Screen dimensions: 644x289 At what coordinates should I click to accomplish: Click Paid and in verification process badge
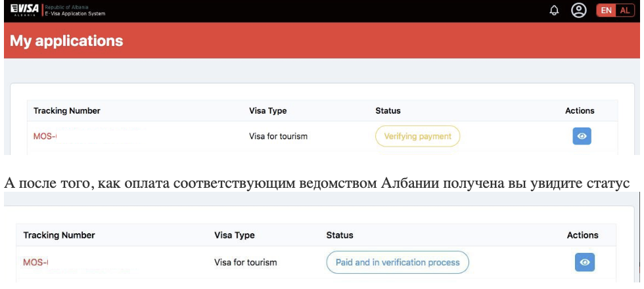pyautogui.click(x=397, y=262)
